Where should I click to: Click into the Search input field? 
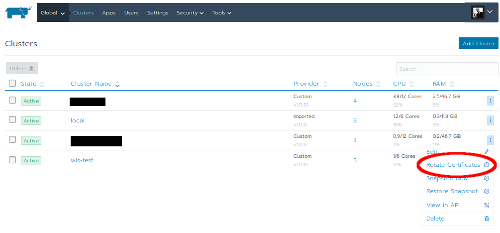click(446, 69)
